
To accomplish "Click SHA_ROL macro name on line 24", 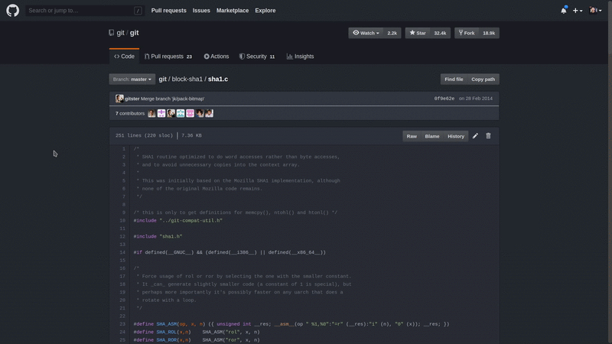I will [167, 333].
